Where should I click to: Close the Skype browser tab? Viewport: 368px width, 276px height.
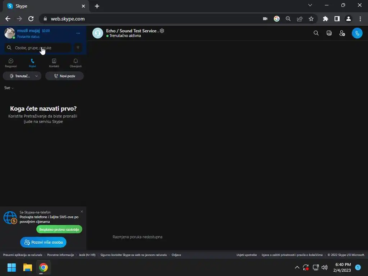(x=83, y=6)
